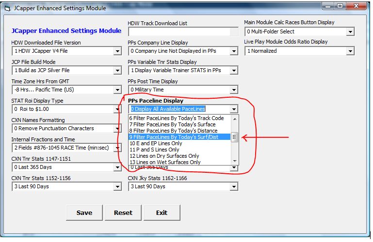
Task: Choose 12 Lines on Dry Surfaces Only
Action: point(179,156)
